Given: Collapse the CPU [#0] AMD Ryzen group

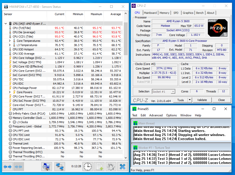Looking at the screenshot, I should (x=6, y=24).
